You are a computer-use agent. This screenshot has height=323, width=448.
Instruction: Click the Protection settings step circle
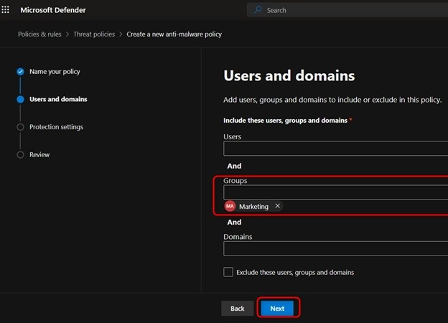(x=20, y=127)
